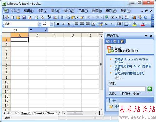This screenshot has height=122, width=156.
Task: Open the font name dropdown showing 宋体
Action: point(40,24)
